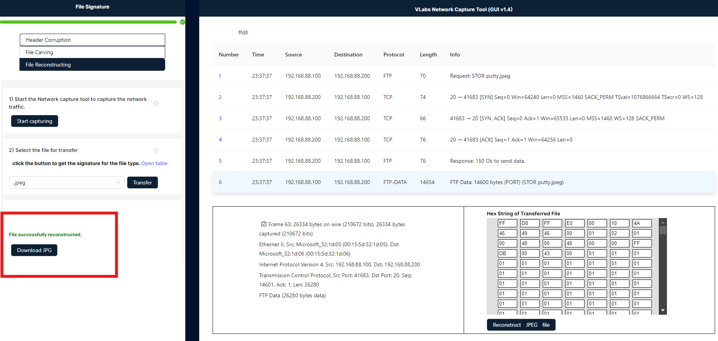
Task: Click the checkbox icon next to Frame 63
Action: tap(263, 224)
